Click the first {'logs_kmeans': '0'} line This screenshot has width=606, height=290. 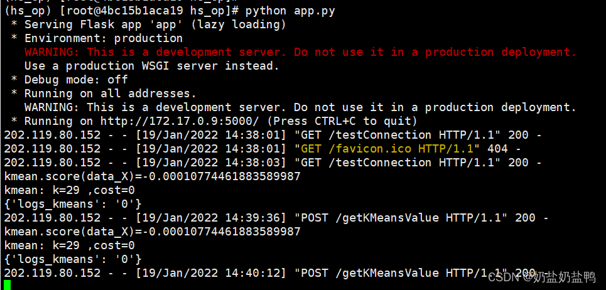click(x=73, y=204)
